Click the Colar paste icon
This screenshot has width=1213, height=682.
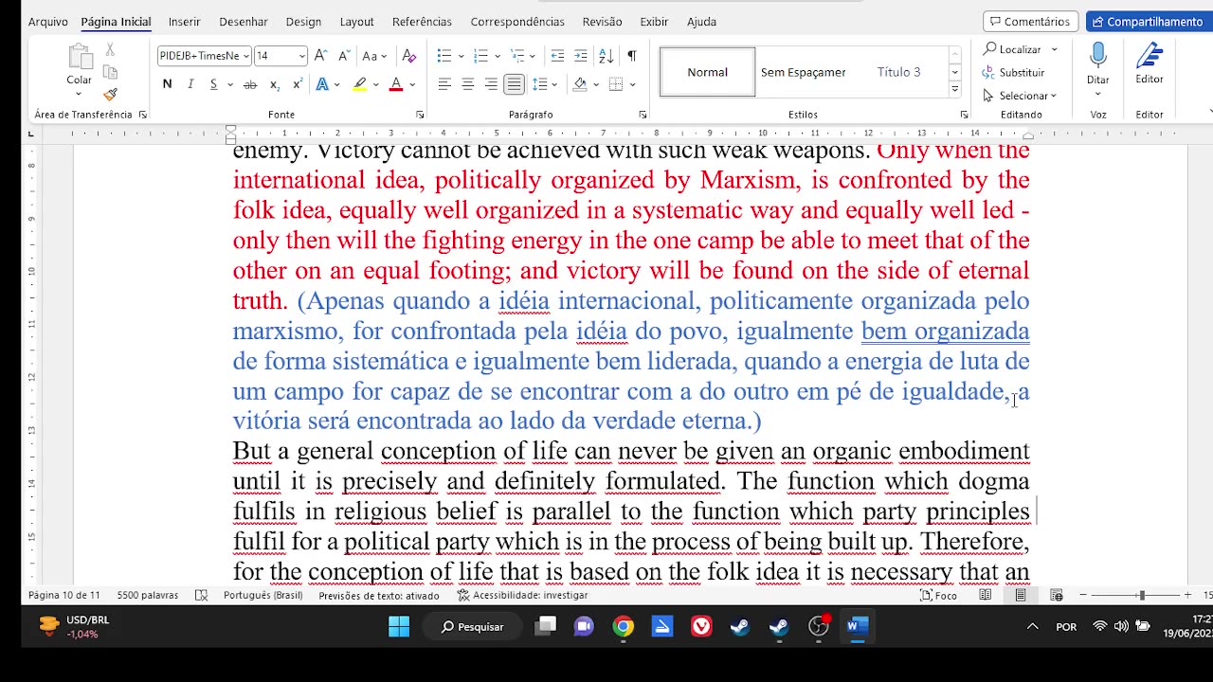tap(80, 57)
